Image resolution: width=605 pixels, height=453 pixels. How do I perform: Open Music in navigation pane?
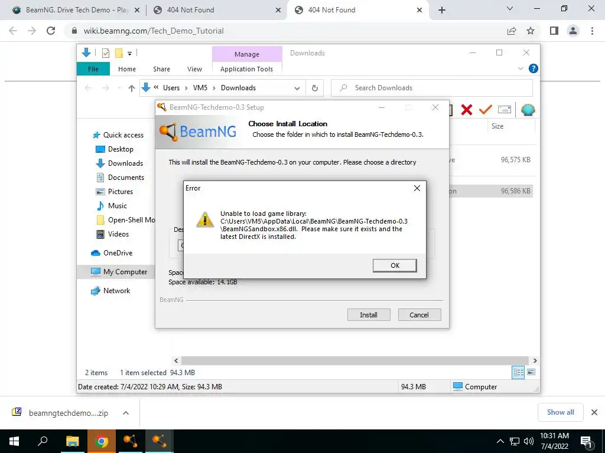[x=111, y=206]
